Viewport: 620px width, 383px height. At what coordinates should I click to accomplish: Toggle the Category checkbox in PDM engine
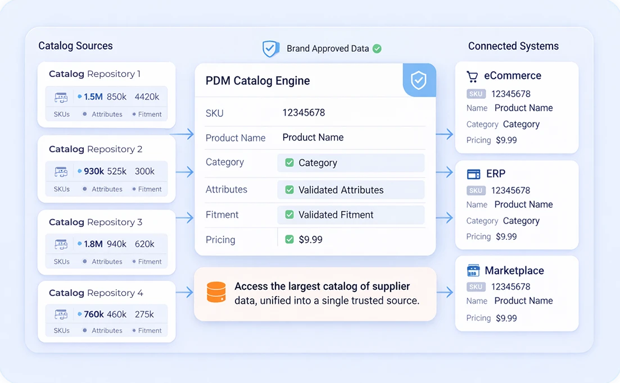point(289,163)
